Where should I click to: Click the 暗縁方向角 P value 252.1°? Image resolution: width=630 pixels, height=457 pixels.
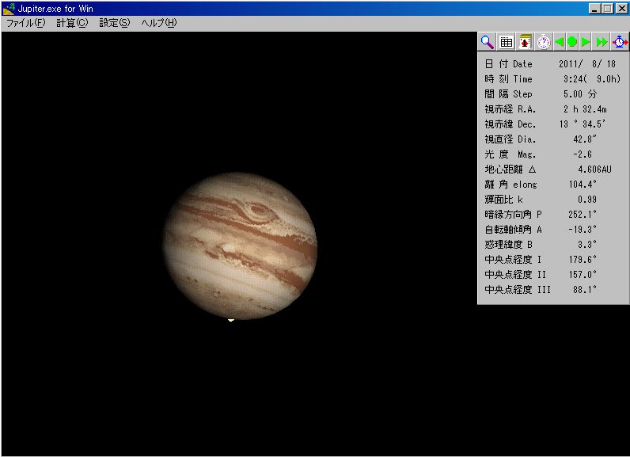pos(583,214)
